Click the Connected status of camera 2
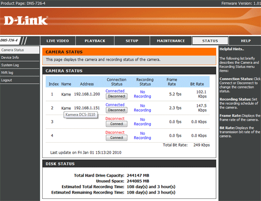 click(x=115, y=104)
